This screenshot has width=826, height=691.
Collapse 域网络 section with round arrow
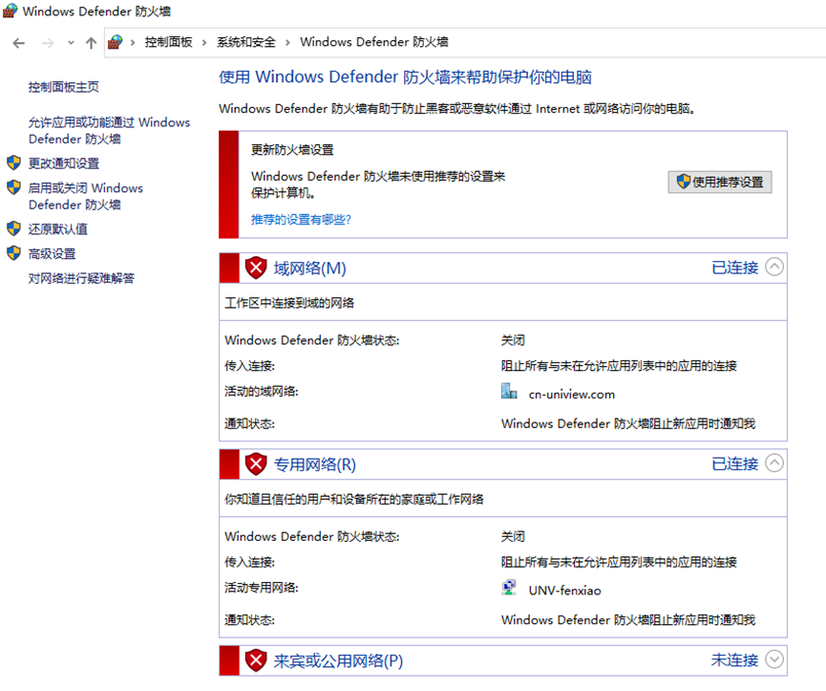point(773,267)
